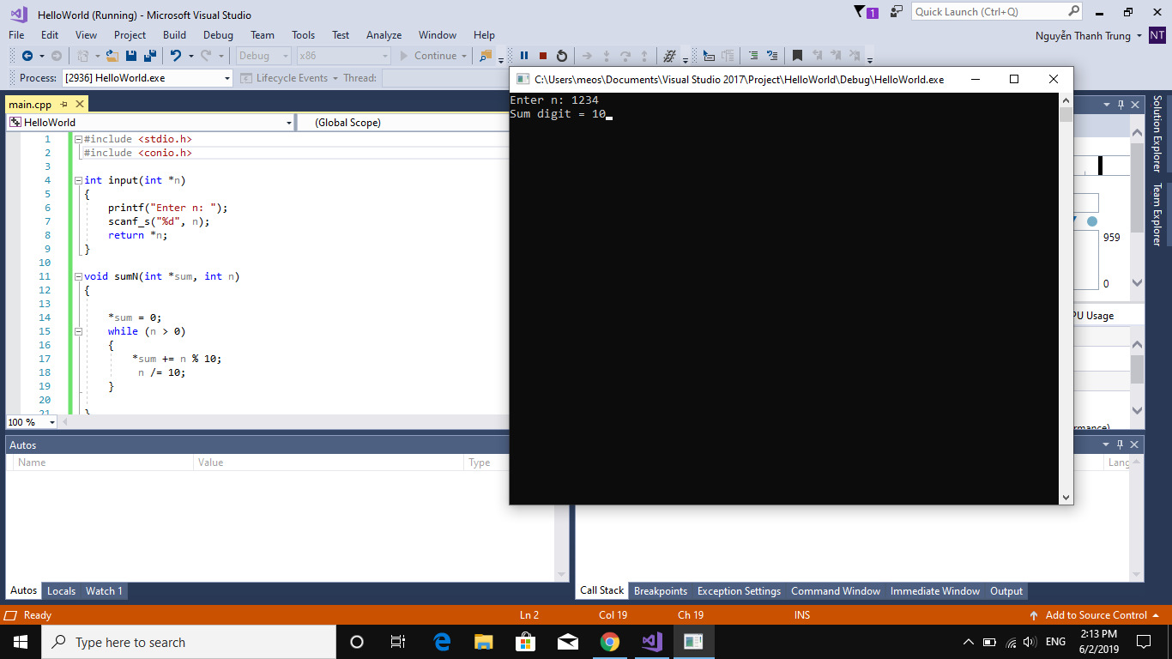Stop debugging with red square icon
The image size is (1172, 659).
(x=543, y=56)
